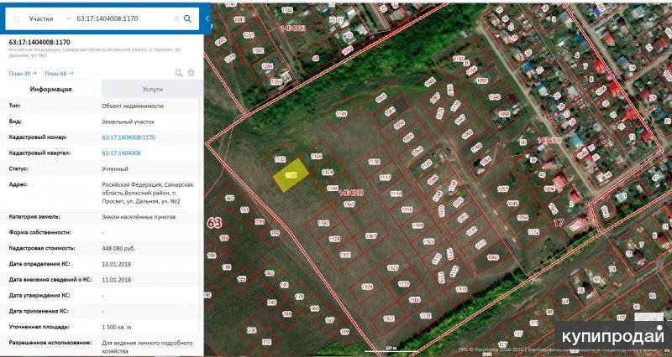Open cadastral quarter link 63:17:1404008
This screenshot has height=357, width=672.
[121, 153]
